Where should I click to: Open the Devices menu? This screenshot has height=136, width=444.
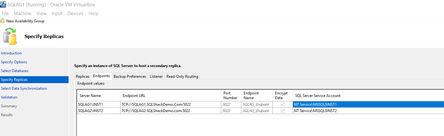pos(76,14)
